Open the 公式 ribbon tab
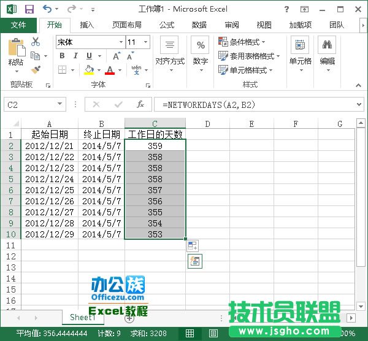The width and height of the screenshot is (368, 341). (167, 25)
